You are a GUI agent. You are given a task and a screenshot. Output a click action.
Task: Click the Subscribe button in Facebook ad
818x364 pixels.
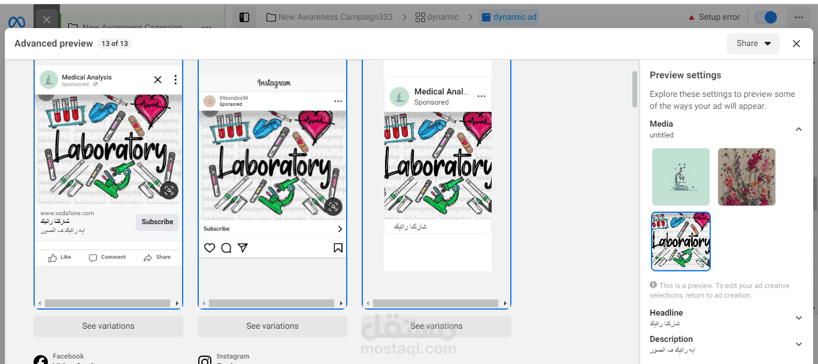(157, 222)
